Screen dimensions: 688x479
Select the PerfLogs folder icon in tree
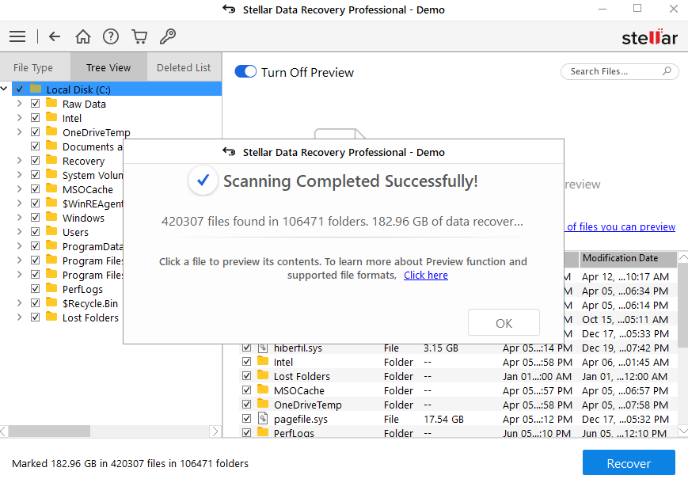(51, 288)
